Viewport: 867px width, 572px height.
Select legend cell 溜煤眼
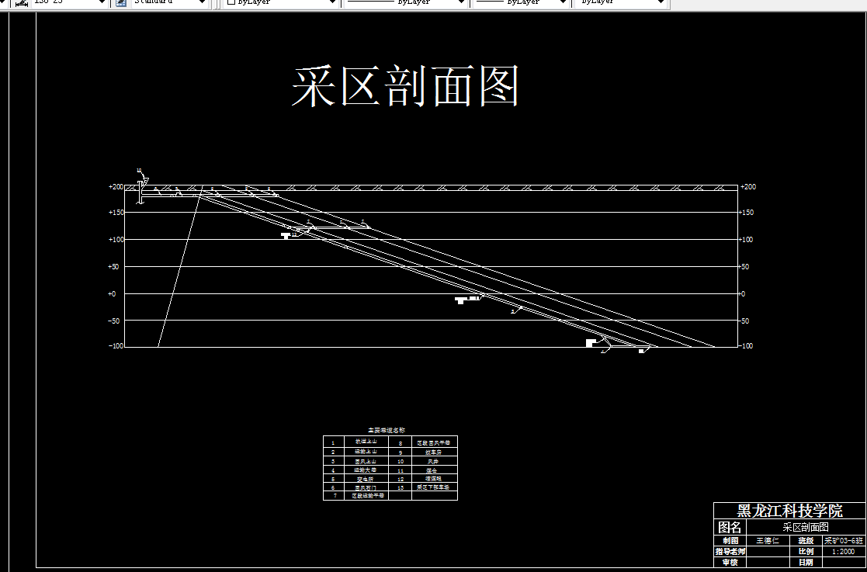click(433, 479)
